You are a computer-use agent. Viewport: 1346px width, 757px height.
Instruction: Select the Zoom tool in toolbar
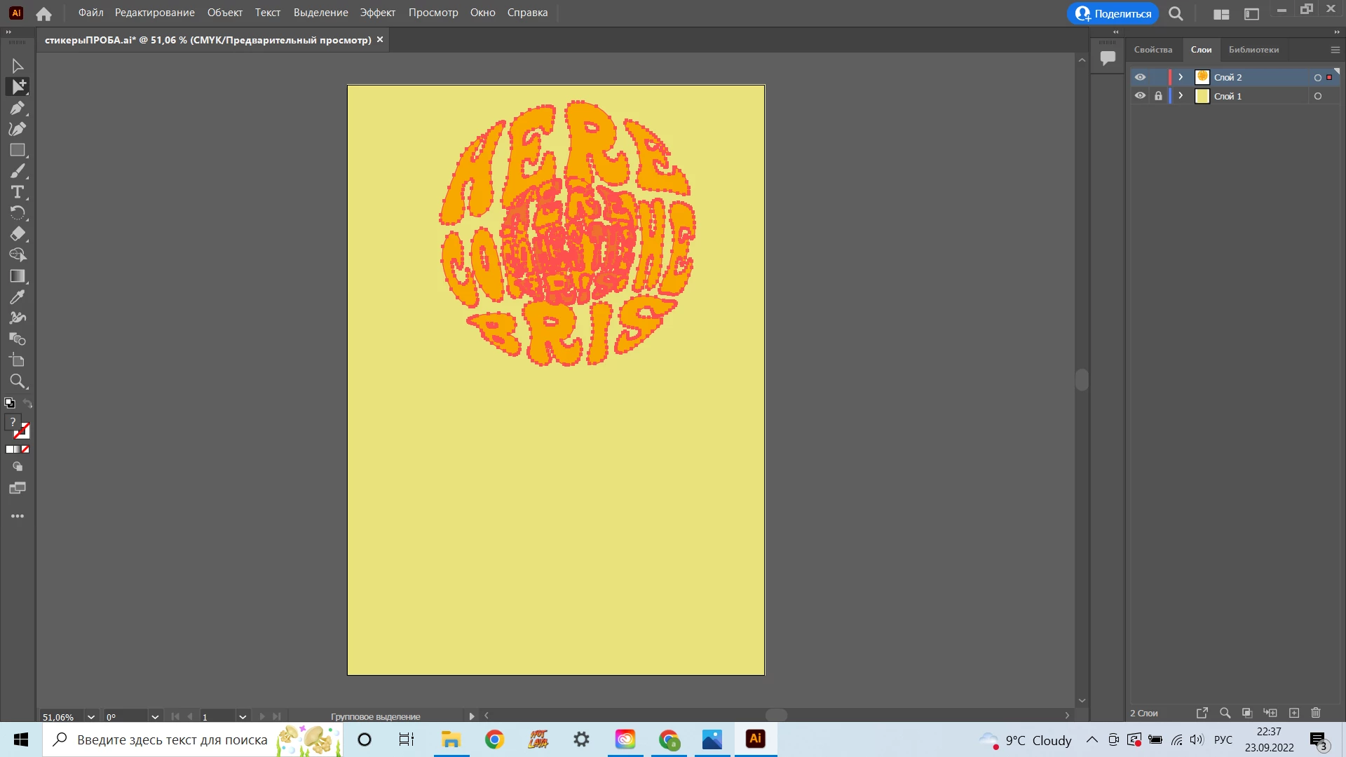tap(18, 381)
